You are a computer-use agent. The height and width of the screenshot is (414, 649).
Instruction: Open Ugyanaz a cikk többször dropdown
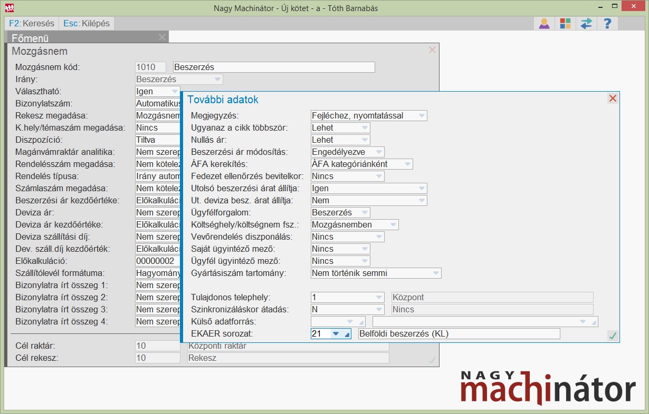click(365, 128)
